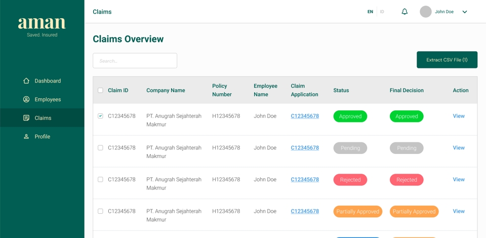Click the Claims Overview heading

click(x=128, y=39)
